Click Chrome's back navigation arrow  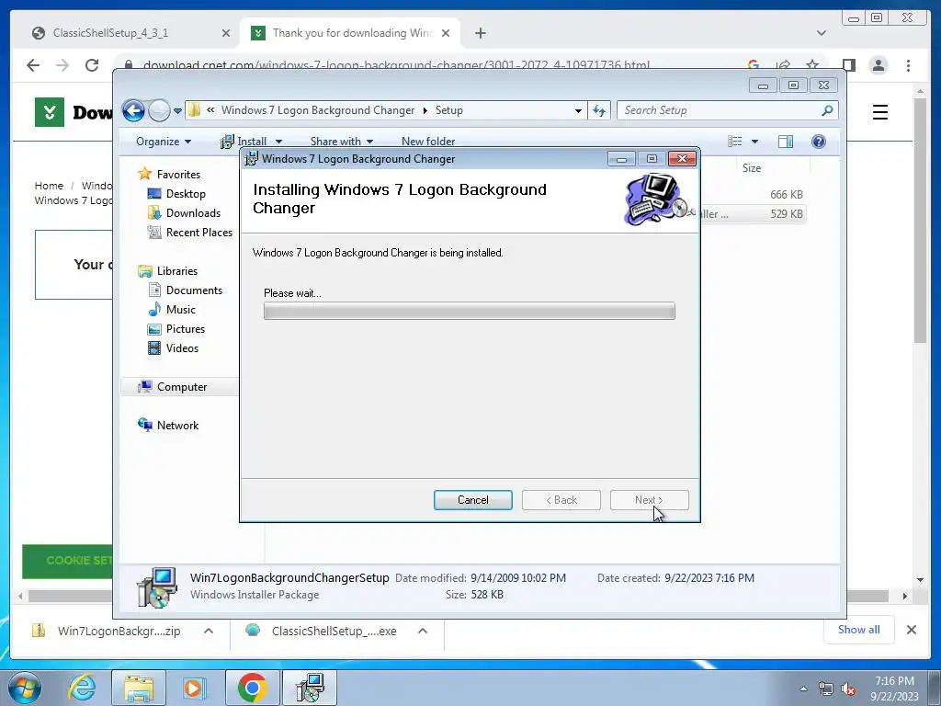pyautogui.click(x=33, y=65)
